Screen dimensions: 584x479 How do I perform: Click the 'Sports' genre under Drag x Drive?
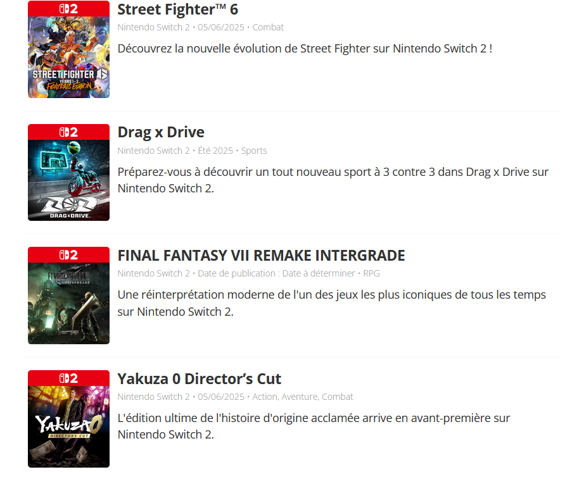pyautogui.click(x=254, y=151)
